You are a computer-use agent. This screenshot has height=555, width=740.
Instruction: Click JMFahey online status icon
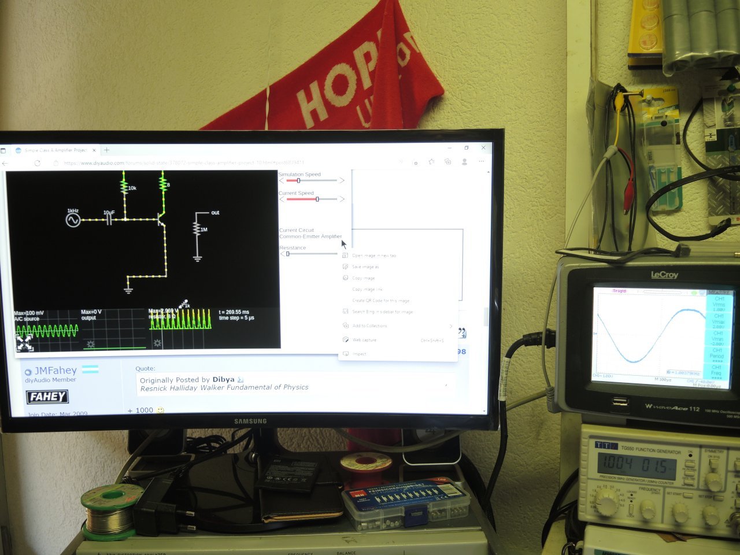click(x=28, y=372)
